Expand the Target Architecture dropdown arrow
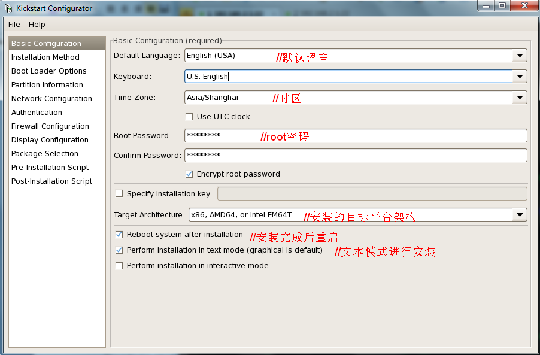 [520, 215]
